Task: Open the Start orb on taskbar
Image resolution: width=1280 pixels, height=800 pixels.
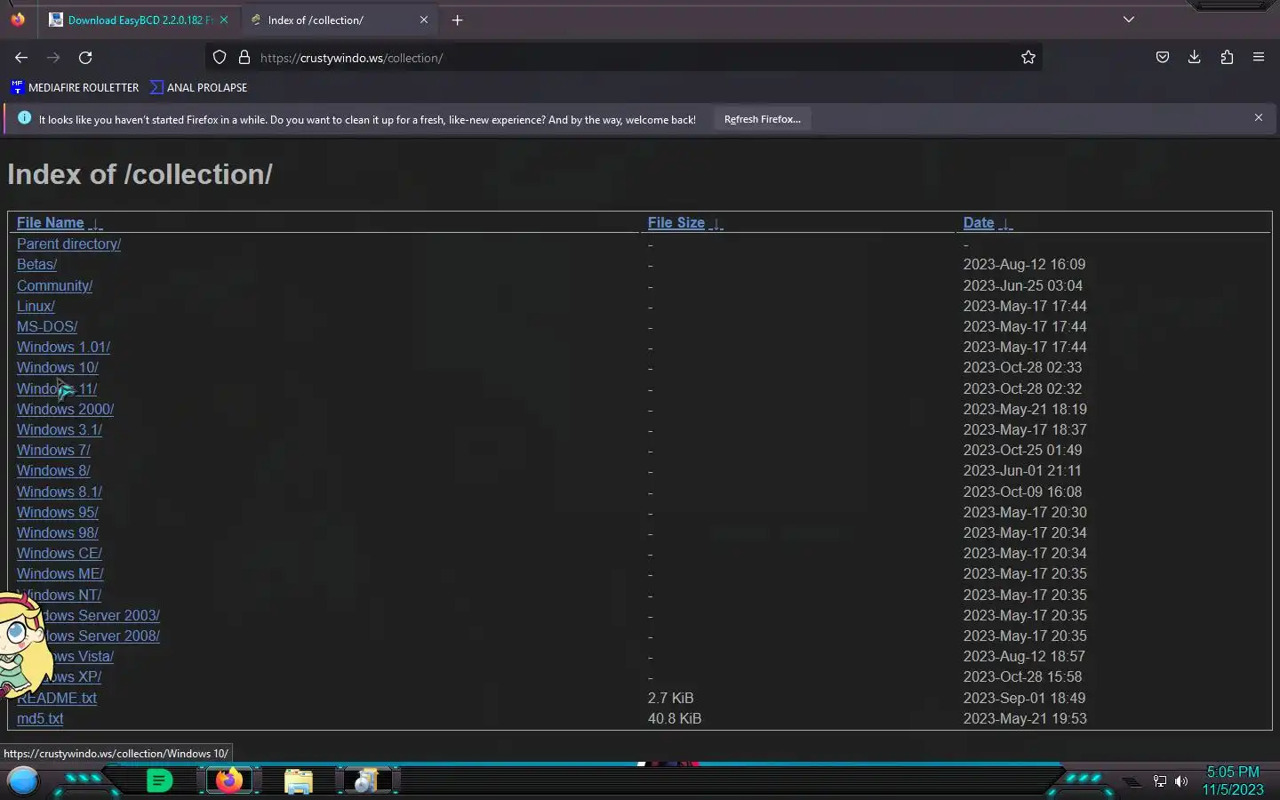Action: point(23,780)
